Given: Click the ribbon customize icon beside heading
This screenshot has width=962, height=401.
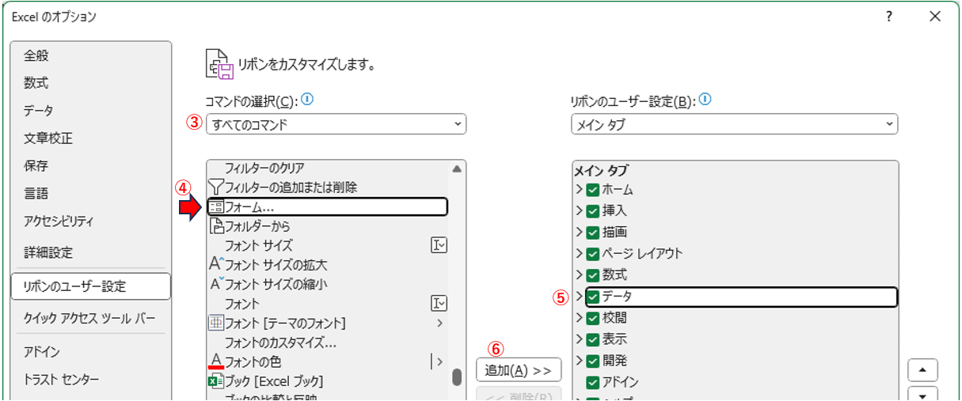Looking at the screenshot, I should point(220,65).
